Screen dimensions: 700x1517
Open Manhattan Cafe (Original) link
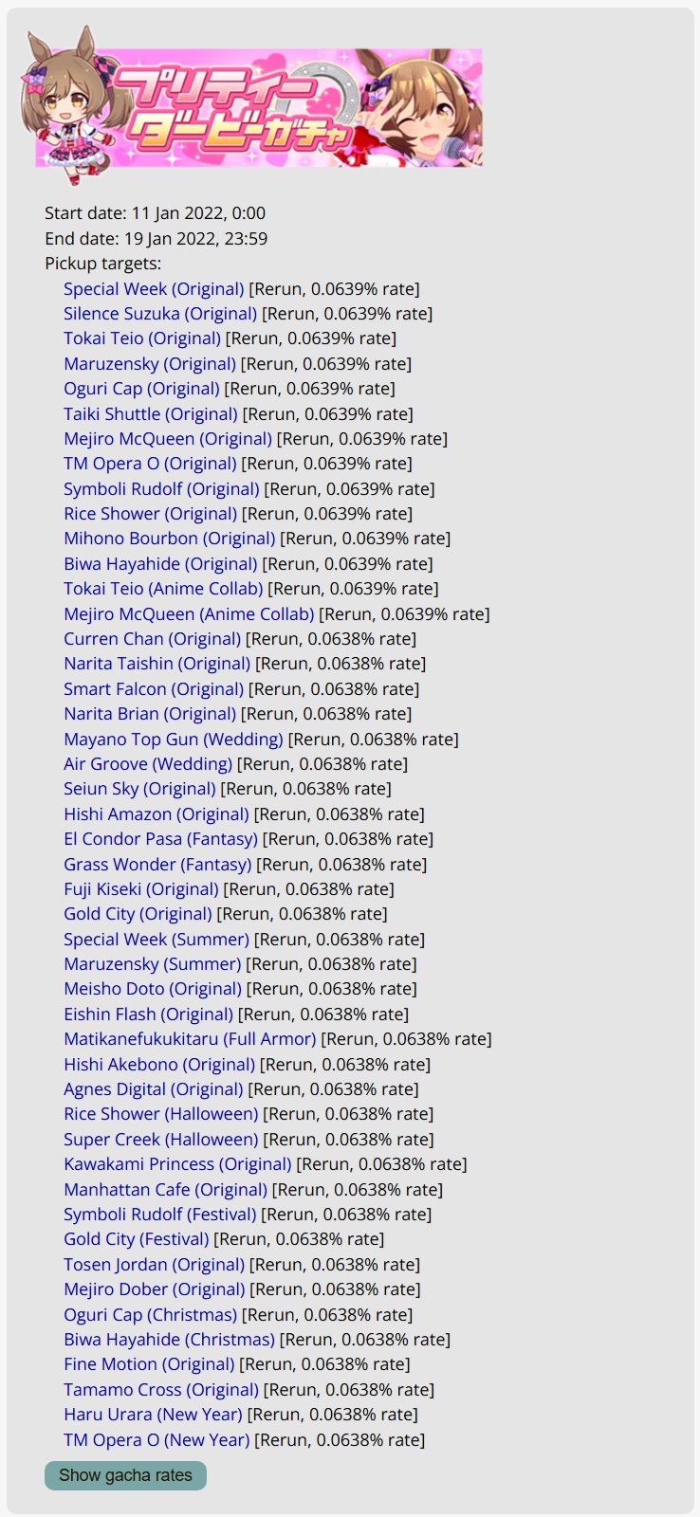tap(166, 1190)
